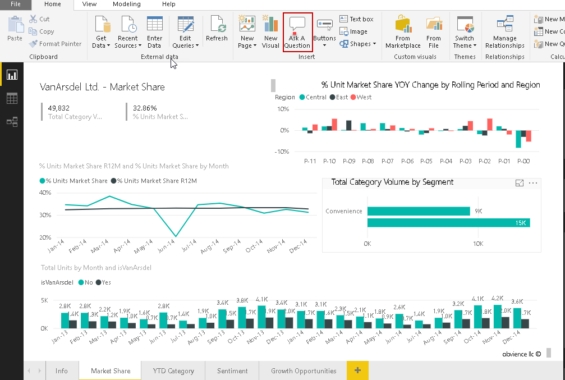This screenshot has height=380, width=565.
Task: Open the Switch Theme dropdown
Action: [x=465, y=32]
